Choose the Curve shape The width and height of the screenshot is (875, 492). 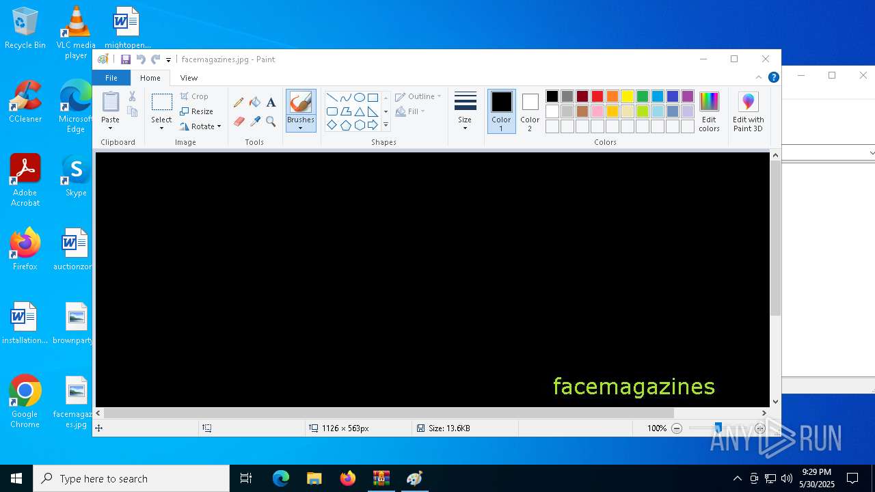pyautogui.click(x=345, y=98)
